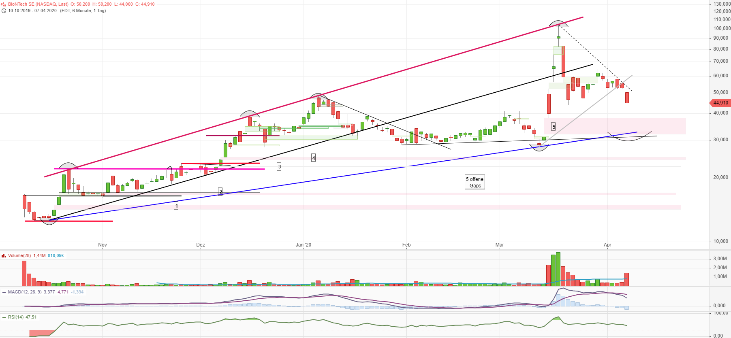The width and height of the screenshot is (731, 338).
Task: Click the Mär label on the time axis
Action: (500, 245)
